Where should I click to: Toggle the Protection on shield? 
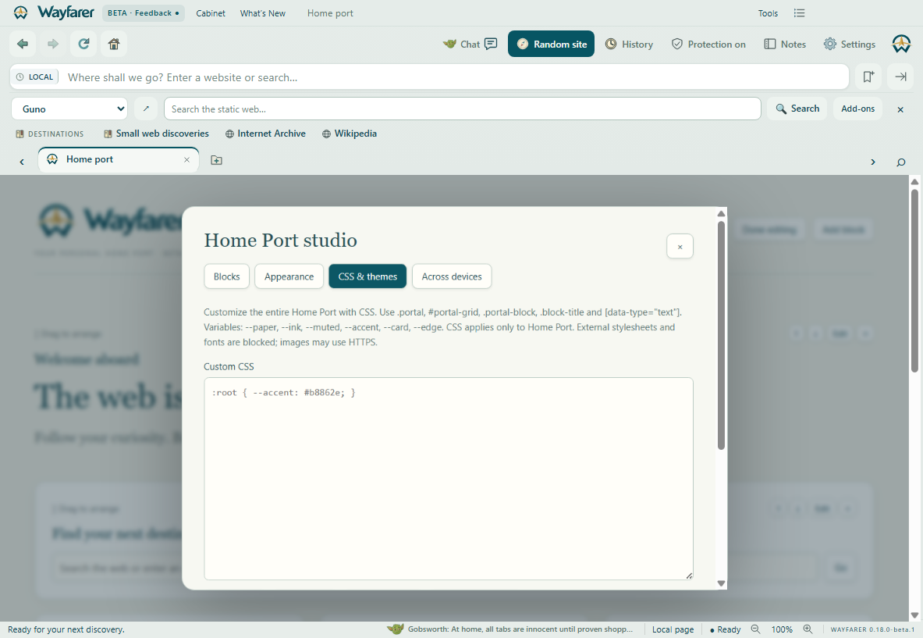[708, 45]
